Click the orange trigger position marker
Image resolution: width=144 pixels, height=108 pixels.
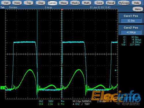(x=62, y=10)
